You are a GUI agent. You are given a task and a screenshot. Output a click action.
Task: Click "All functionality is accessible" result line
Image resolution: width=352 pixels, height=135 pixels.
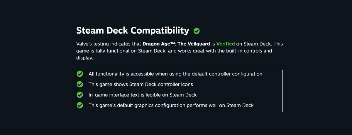(x=175, y=74)
